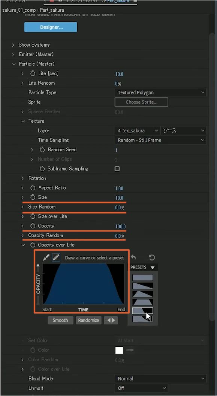Select the pencil curve drawing tool
The width and height of the screenshot is (217, 396).
(56, 257)
